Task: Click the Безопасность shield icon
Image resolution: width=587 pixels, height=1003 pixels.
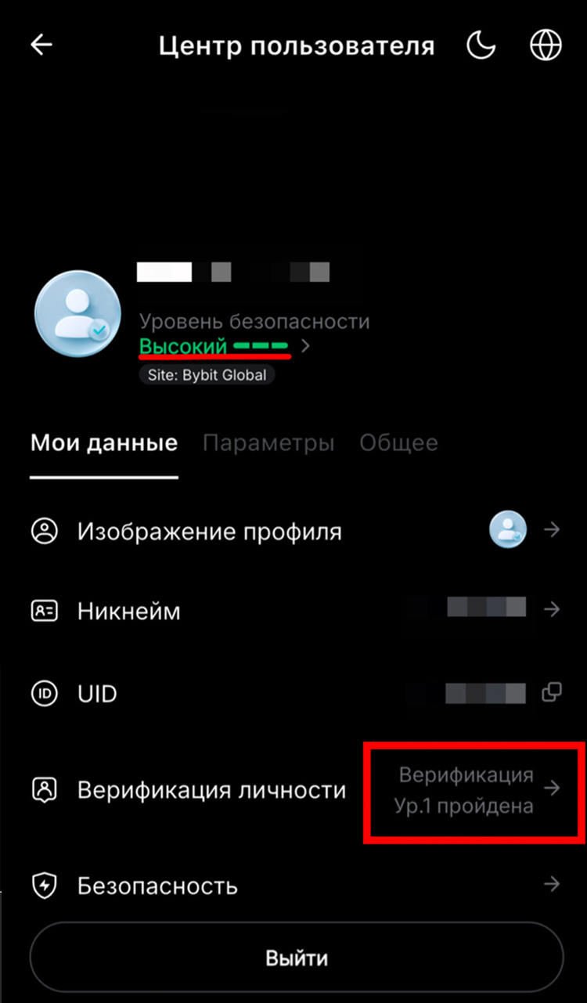Action: pos(45,886)
